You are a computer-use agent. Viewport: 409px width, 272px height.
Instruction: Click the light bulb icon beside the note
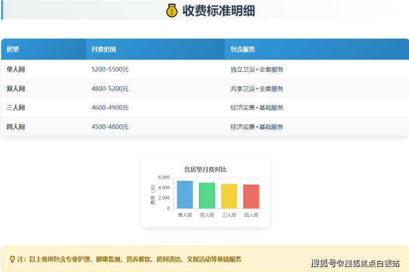tap(12, 259)
